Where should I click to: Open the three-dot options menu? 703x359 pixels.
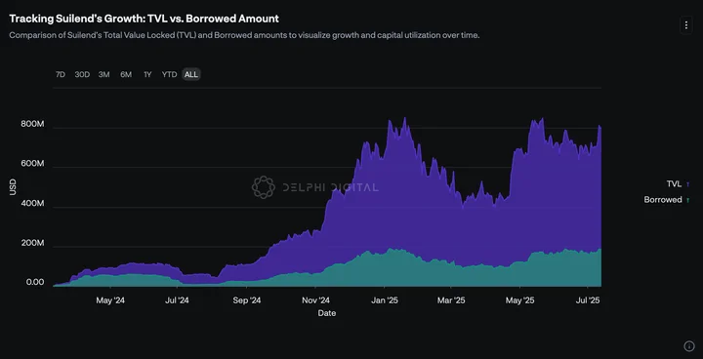tap(686, 25)
